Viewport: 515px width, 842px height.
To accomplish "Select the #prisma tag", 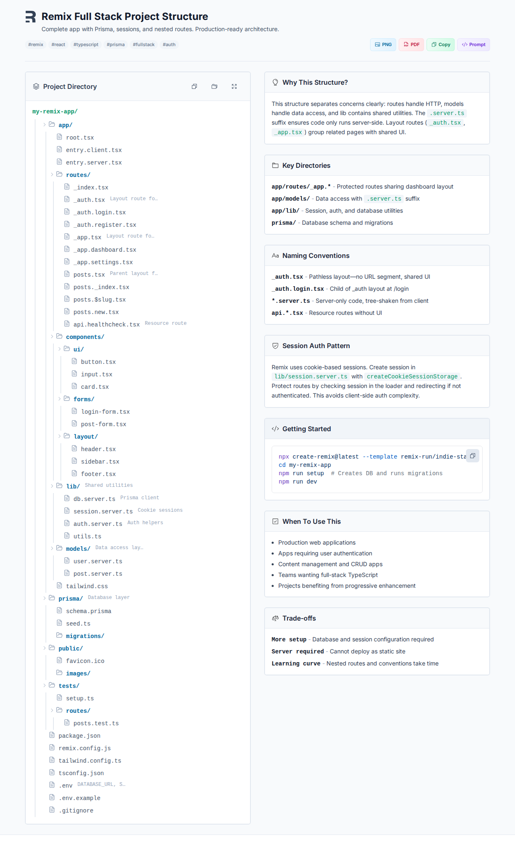I will click(115, 44).
